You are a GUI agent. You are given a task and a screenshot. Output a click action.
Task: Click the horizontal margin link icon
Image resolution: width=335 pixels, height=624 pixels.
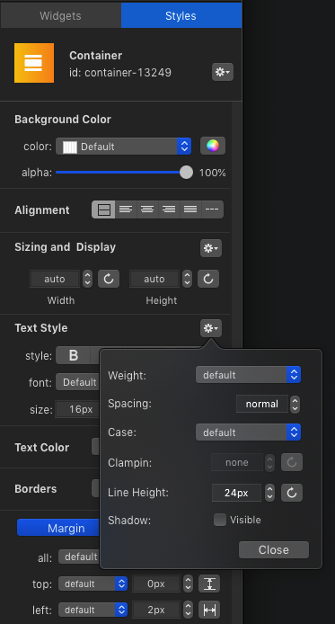point(209,610)
